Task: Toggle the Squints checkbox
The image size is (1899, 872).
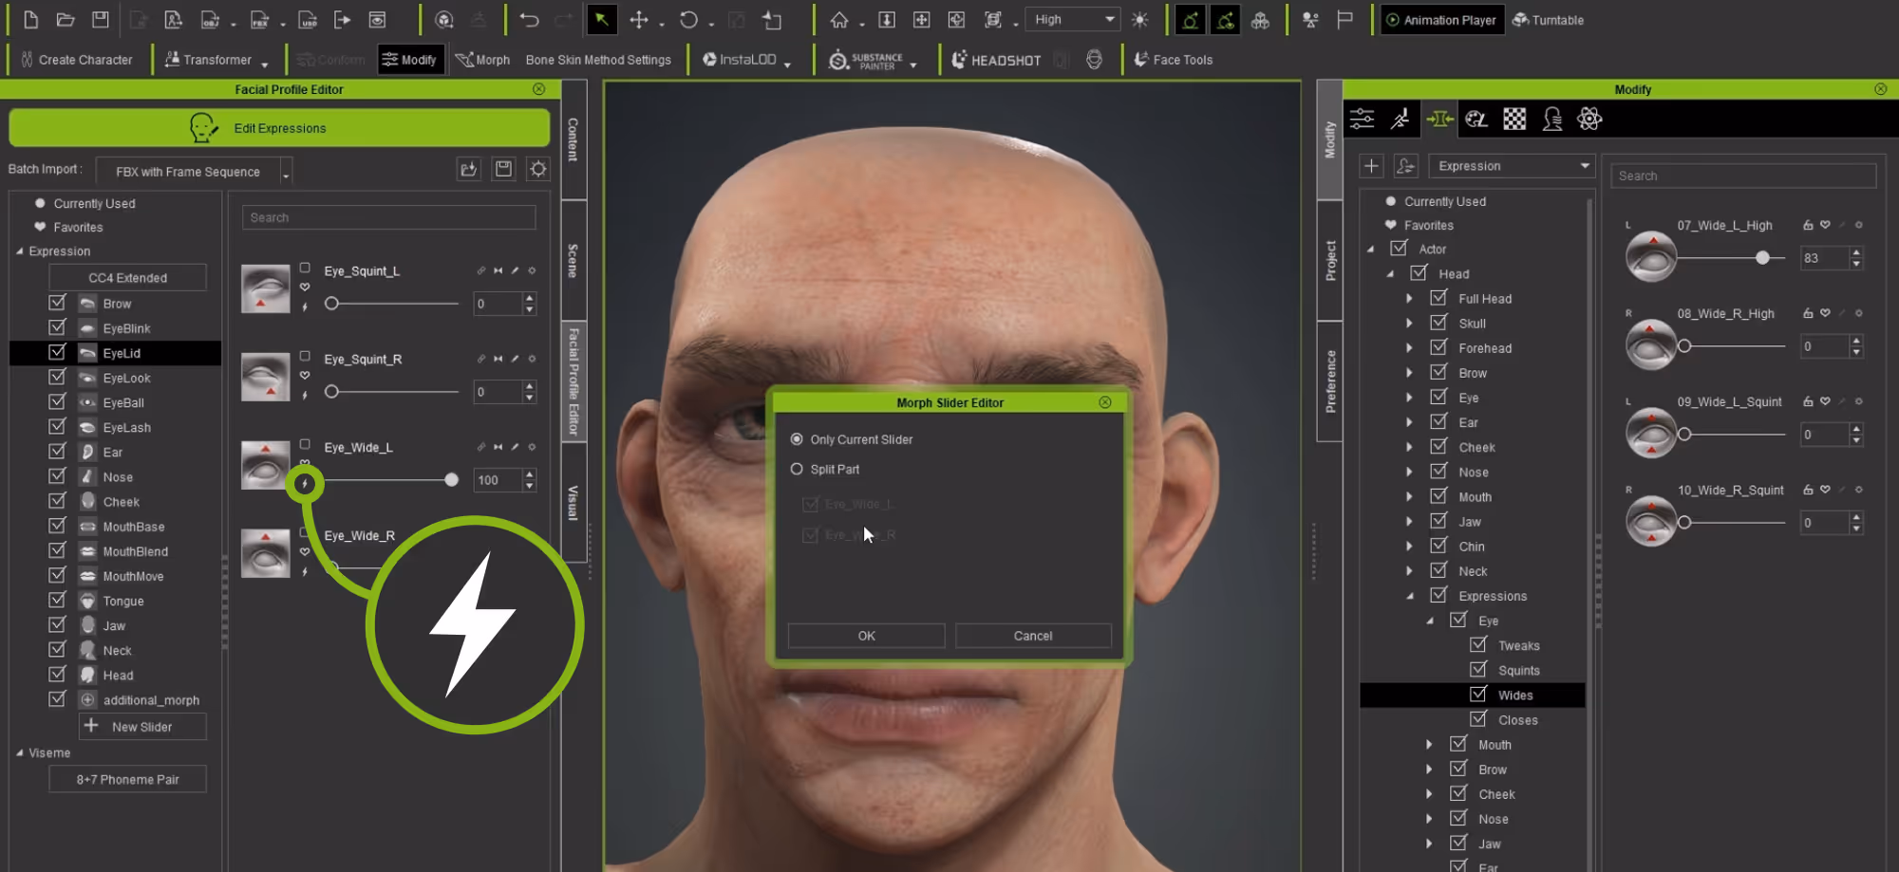Action: pos(1478,670)
